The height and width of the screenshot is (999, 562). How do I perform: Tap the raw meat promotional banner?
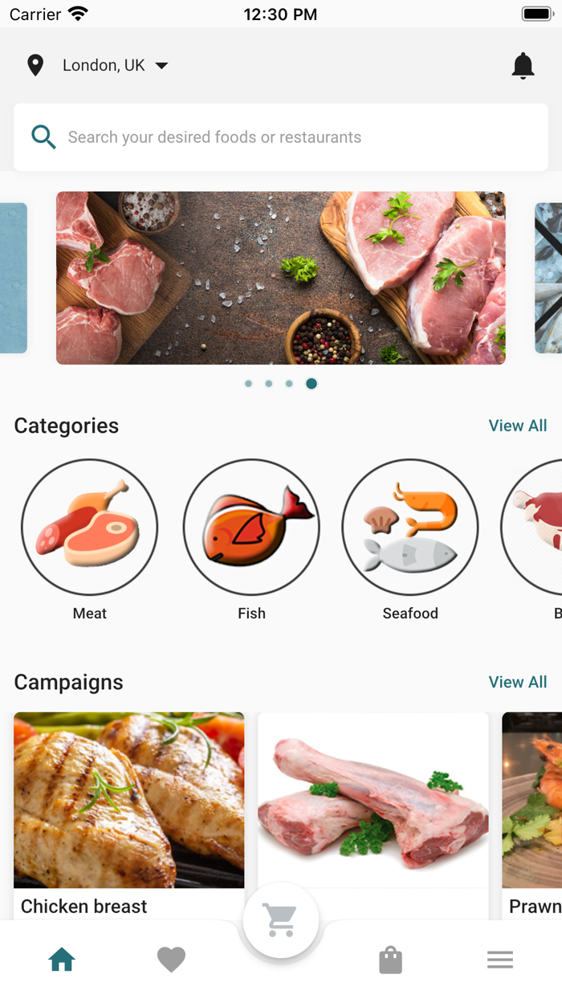coord(281,278)
